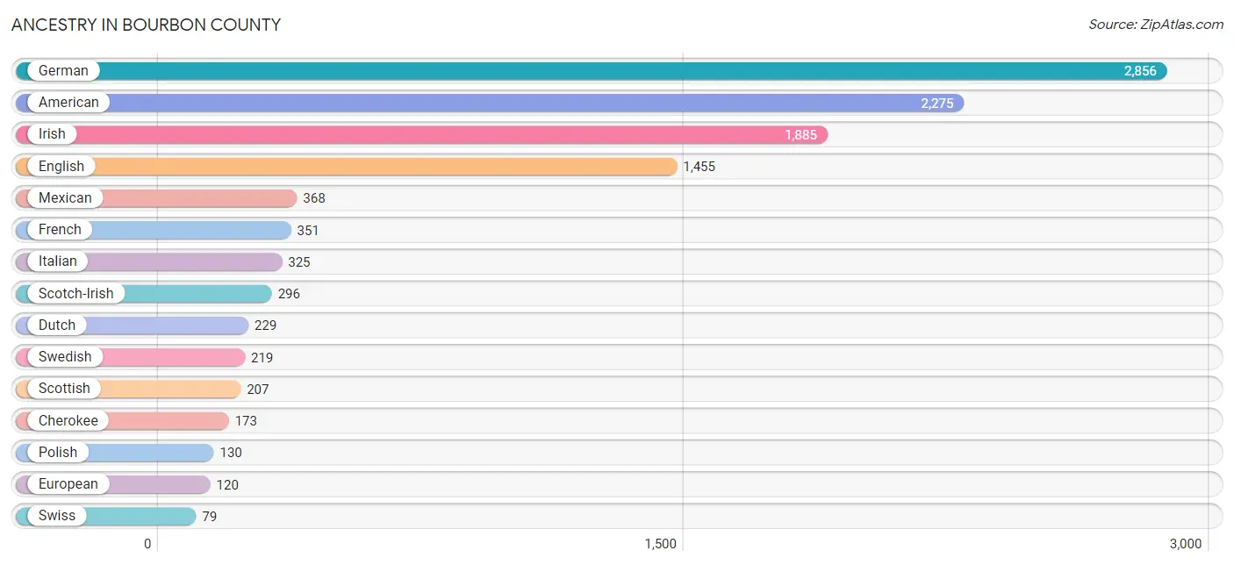Screen dimensions: 1234x565
Task: Select the Cherokee ancestry bar
Action: tap(123, 420)
